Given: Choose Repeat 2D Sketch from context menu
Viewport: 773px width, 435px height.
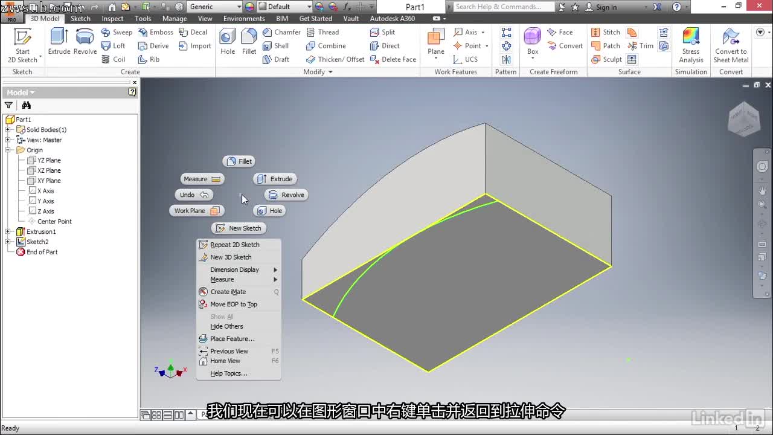Looking at the screenshot, I should pos(239,245).
